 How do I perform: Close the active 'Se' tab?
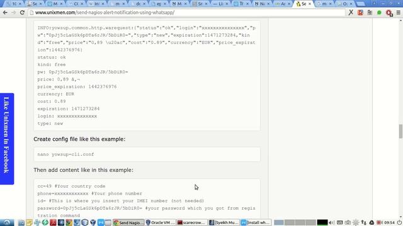tap(310, 4)
